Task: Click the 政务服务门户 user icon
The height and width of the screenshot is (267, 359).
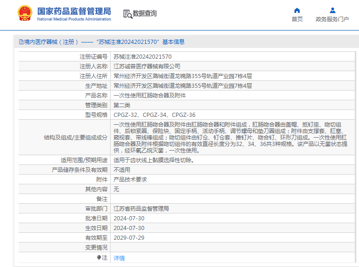Action: click(x=333, y=11)
